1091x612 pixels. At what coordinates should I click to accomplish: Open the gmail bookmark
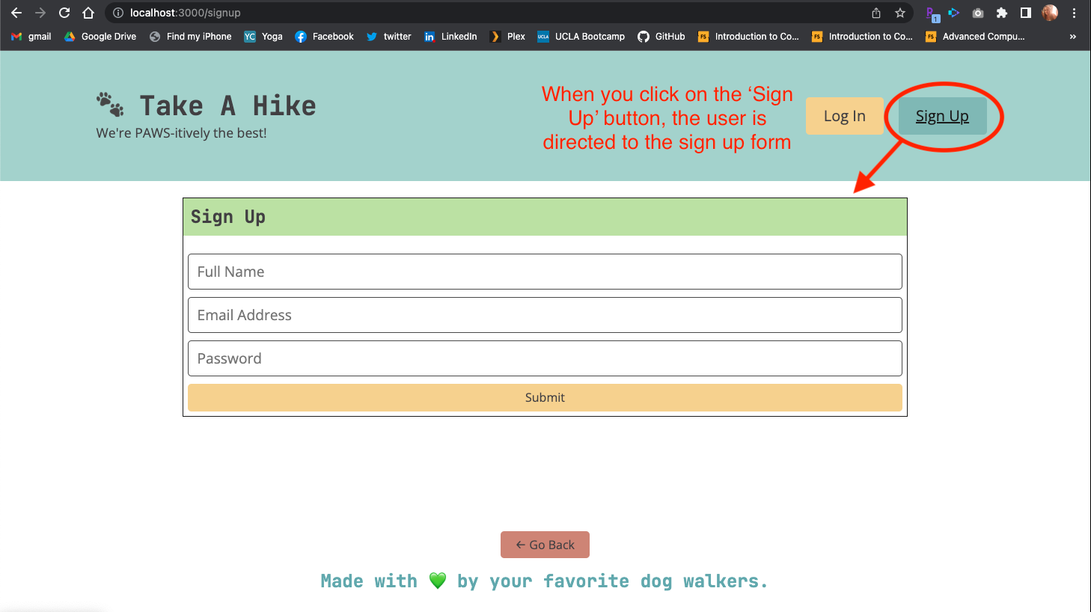(x=31, y=37)
